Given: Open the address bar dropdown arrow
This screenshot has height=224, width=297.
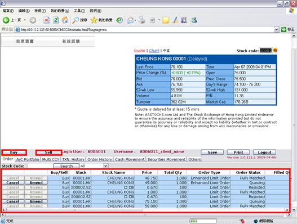Looking at the screenshot, I should tap(277, 29).
